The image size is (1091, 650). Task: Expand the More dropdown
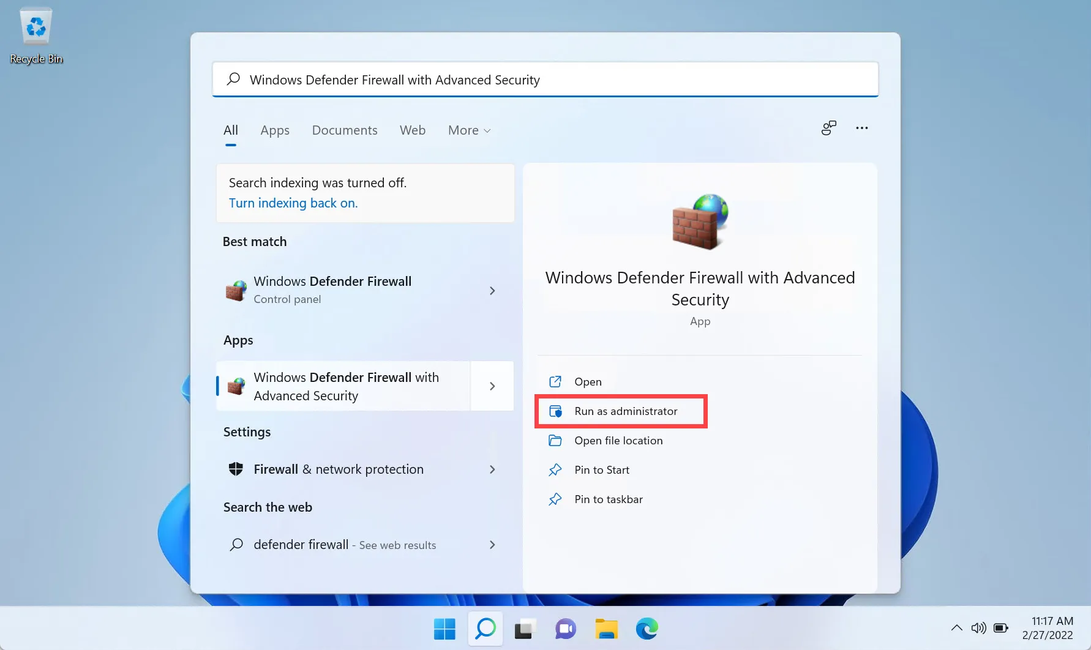coord(470,130)
